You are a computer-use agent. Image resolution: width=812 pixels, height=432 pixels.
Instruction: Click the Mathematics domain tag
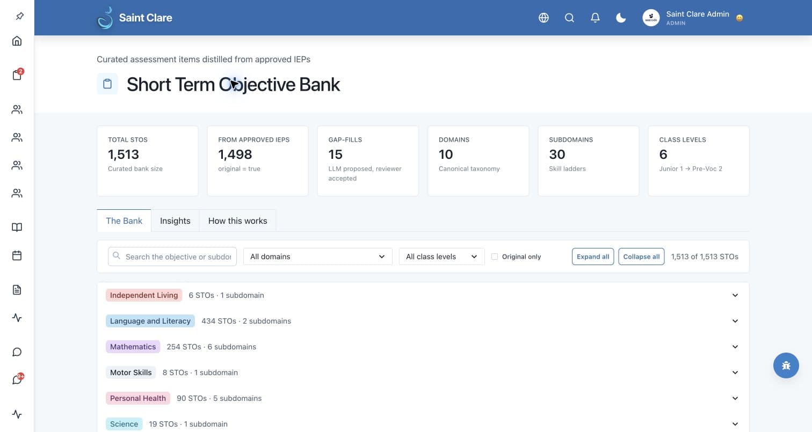(133, 347)
